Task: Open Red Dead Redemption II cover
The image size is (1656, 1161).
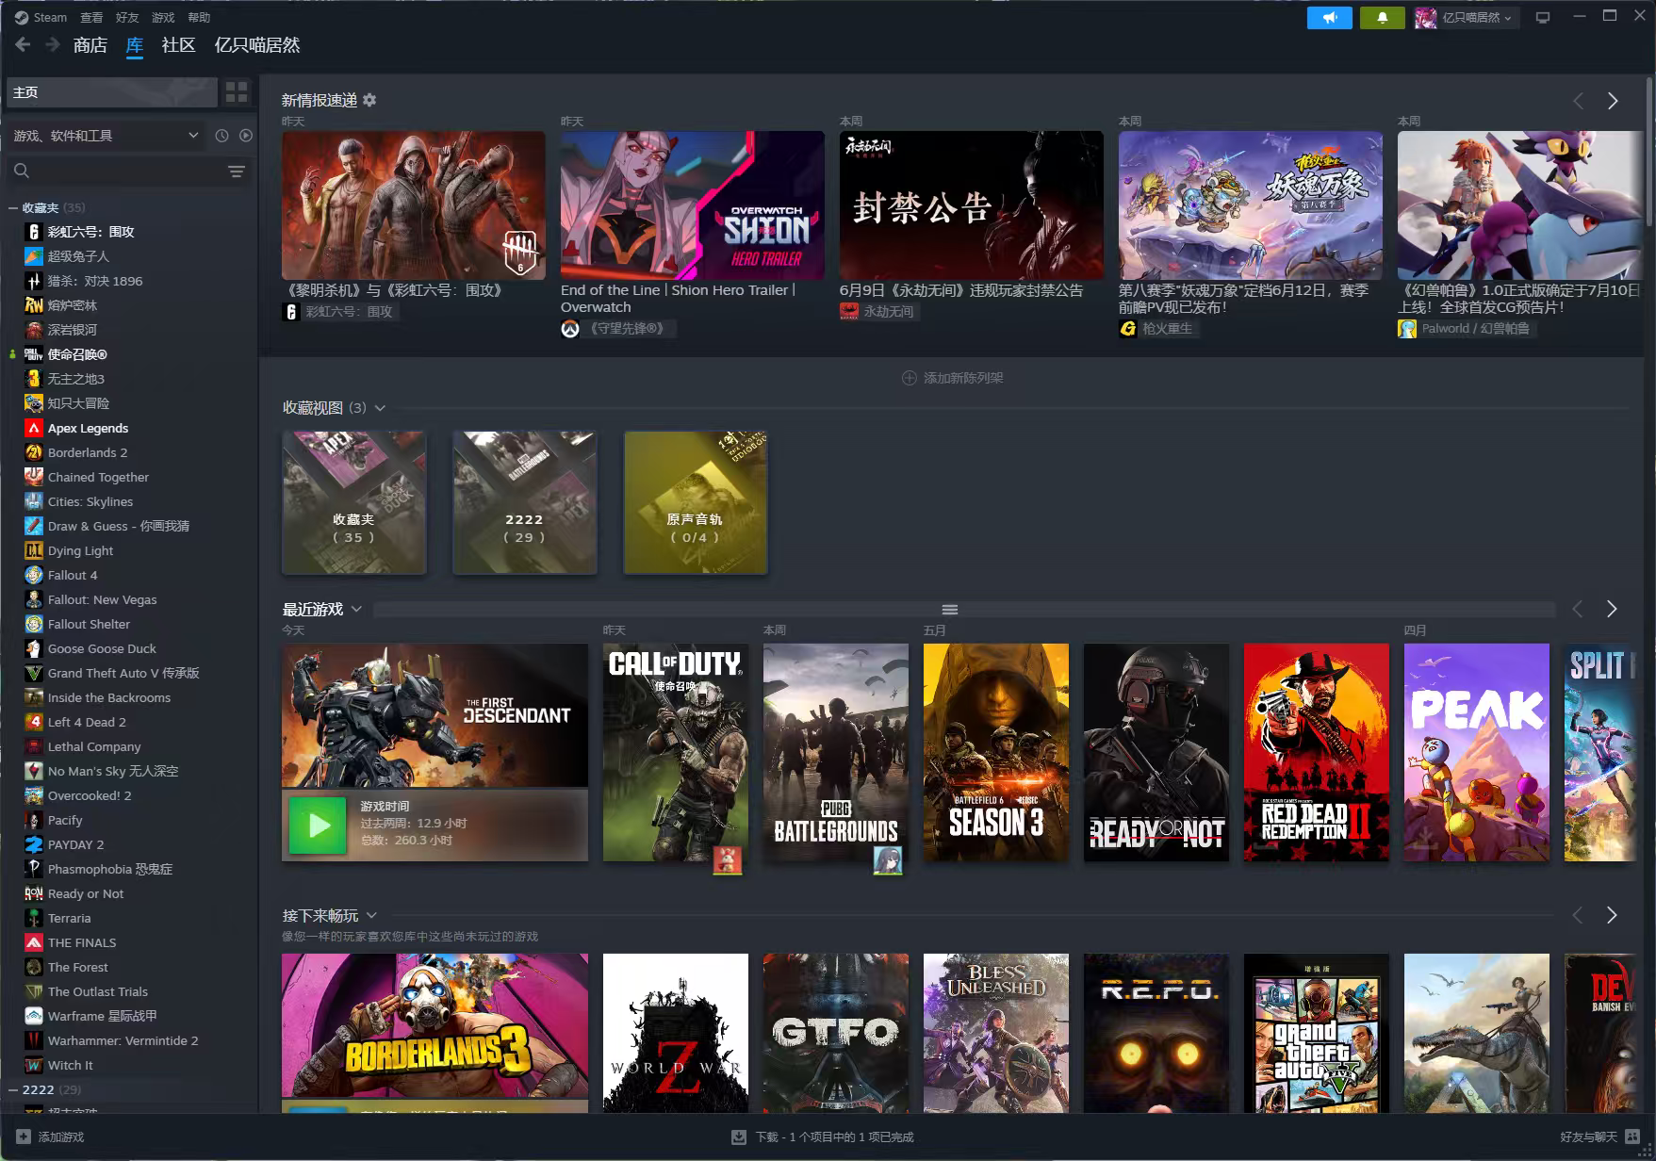Action: point(1317,752)
